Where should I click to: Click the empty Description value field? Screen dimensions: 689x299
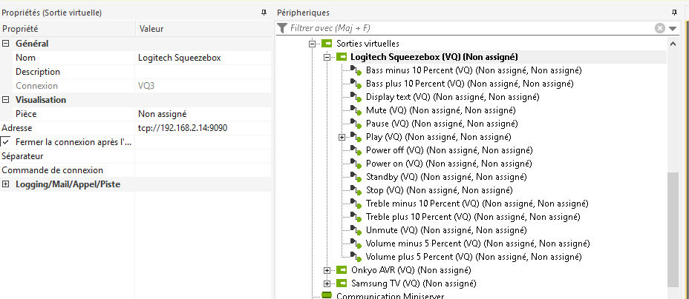(203, 72)
